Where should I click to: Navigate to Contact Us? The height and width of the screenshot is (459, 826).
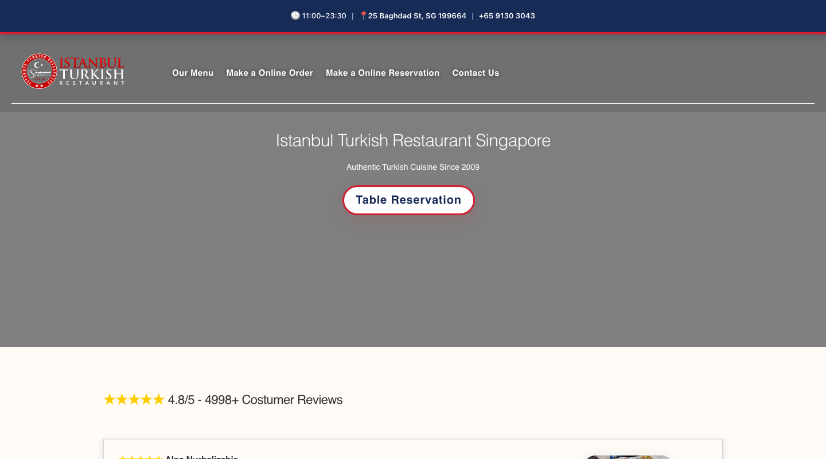pyautogui.click(x=476, y=73)
